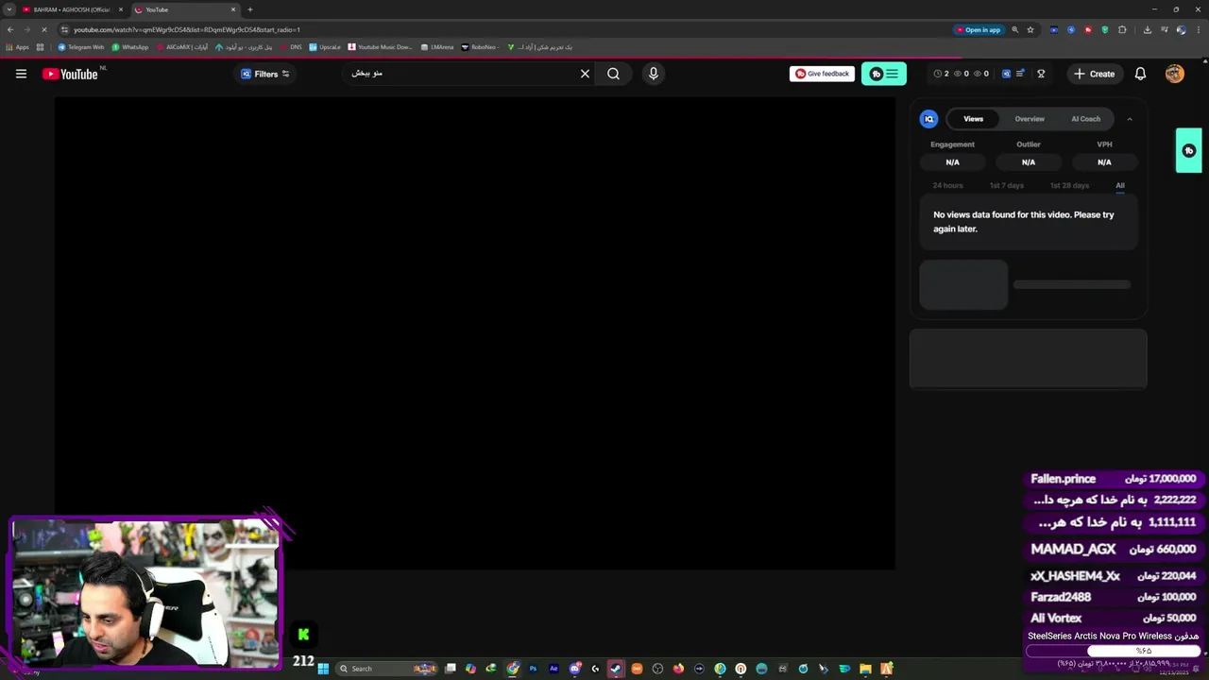
Task: Switch to the AI Coach tab
Action: click(1085, 119)
